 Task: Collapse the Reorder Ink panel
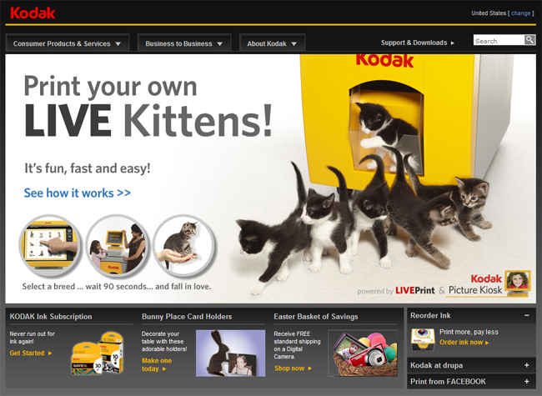tap(526, 315)
